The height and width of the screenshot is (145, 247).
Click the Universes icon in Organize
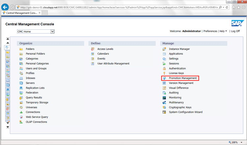21,107
